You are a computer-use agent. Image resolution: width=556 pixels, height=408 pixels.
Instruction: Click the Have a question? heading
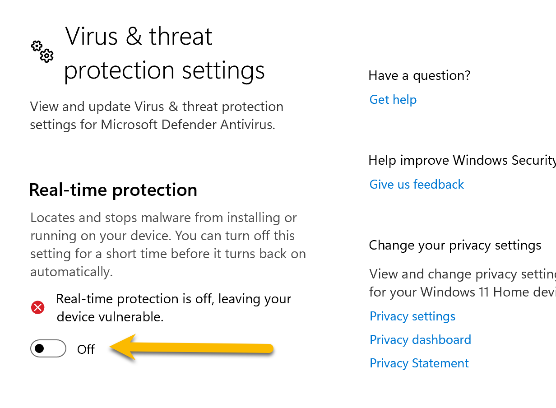pos(419,75)
